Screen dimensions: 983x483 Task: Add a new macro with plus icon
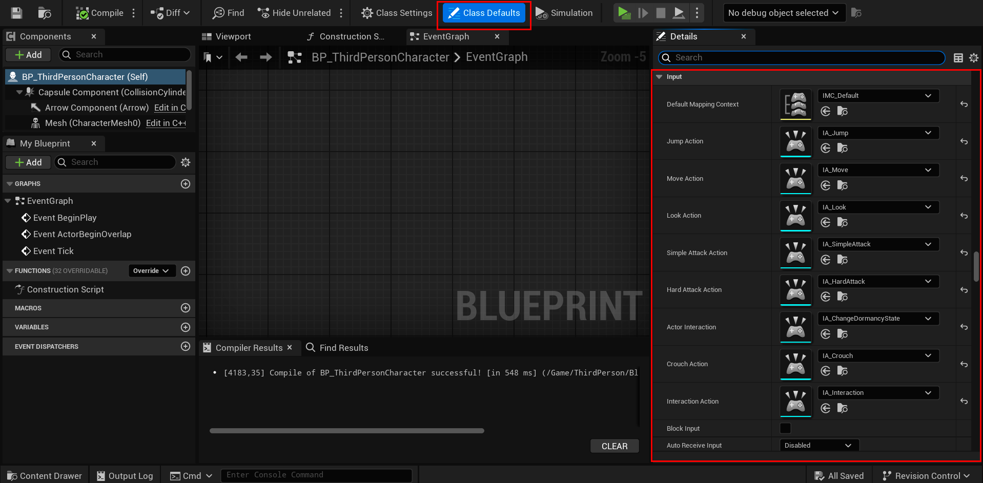(186, 308)
